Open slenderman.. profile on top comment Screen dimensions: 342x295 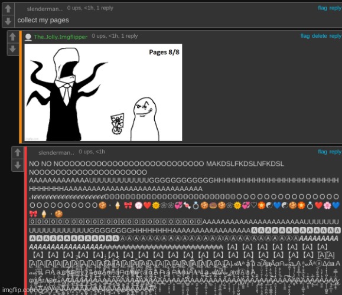click(x=45, y=9)
